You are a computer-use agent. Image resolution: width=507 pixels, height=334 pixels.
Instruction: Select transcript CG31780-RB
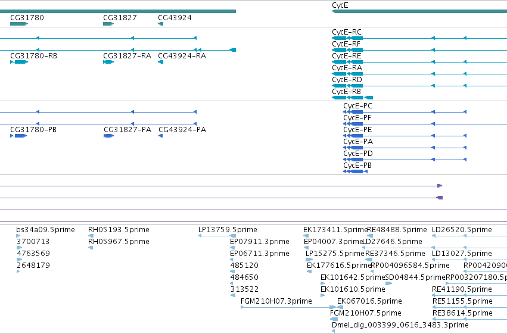33,56
